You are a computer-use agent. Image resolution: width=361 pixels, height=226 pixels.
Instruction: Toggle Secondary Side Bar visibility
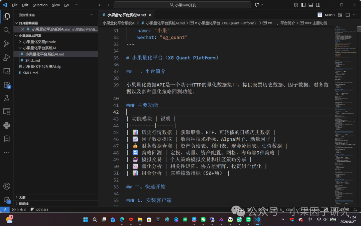[x=318, y=5]
